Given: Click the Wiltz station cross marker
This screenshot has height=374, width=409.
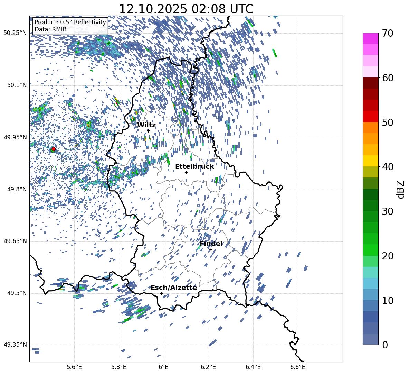Looking at the screenshot, I should click(x=149, y=130).
